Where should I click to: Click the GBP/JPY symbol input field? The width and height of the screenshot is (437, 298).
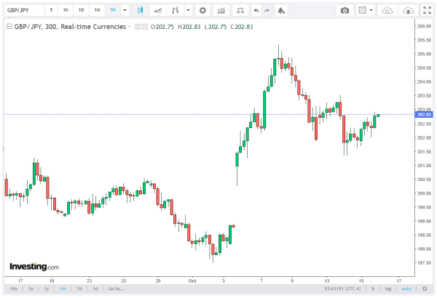(x=22, y=11)
